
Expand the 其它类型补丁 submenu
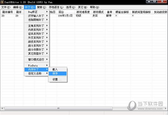pos(36,53)
